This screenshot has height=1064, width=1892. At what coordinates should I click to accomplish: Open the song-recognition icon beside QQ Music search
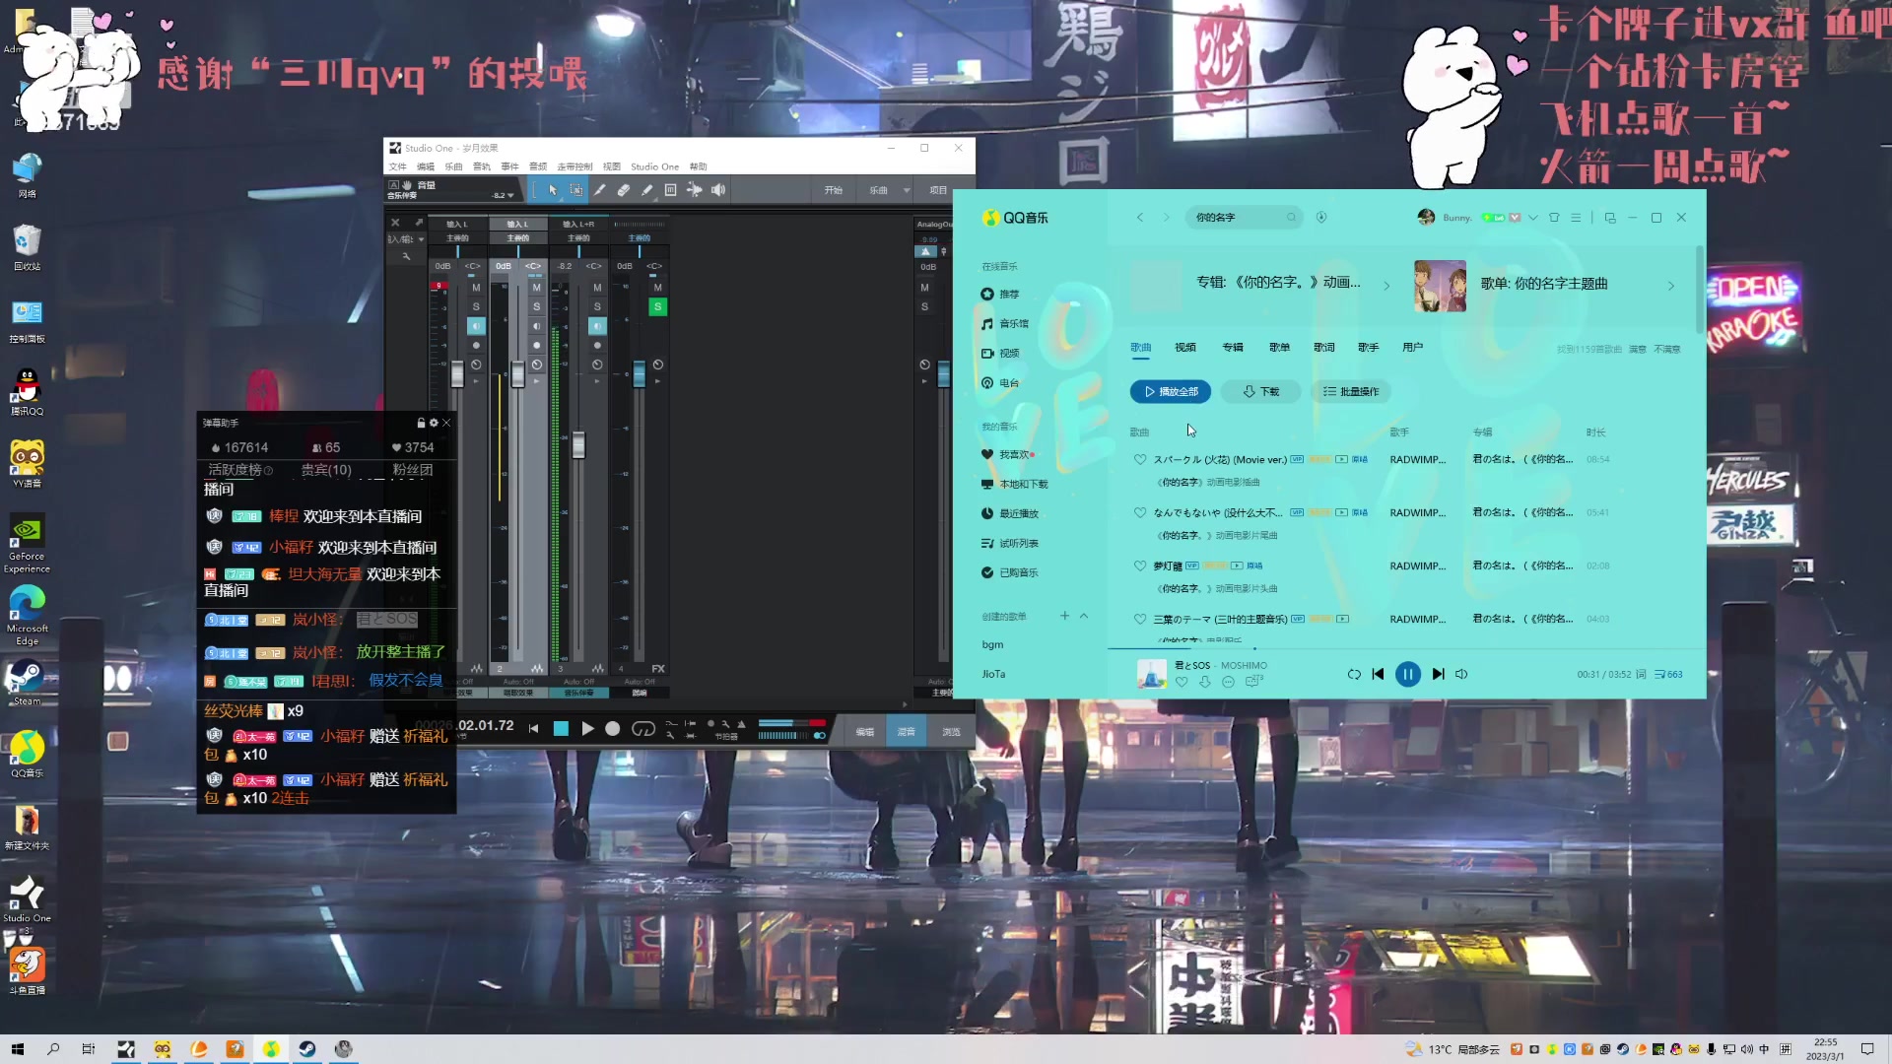click(x=1321, y=217)
